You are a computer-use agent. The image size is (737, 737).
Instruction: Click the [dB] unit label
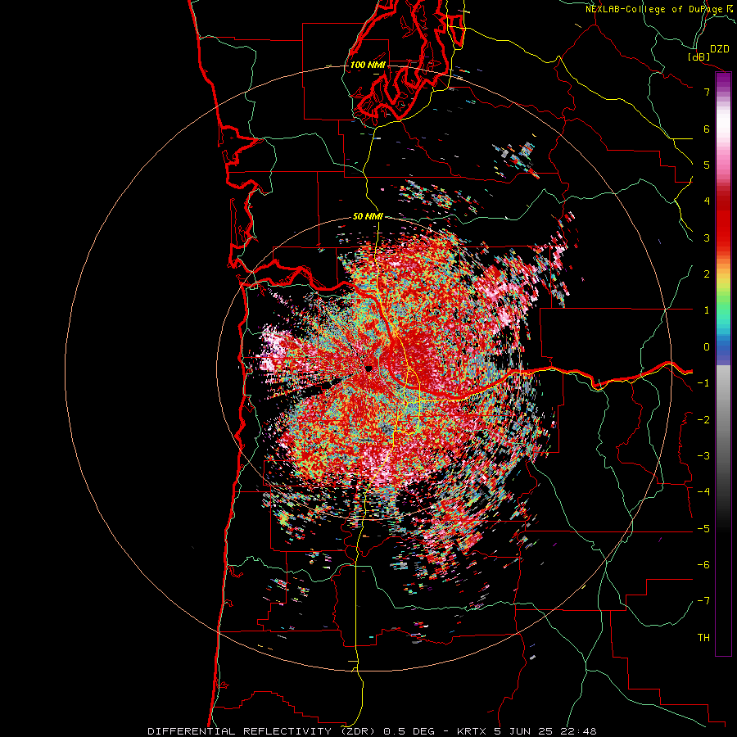coord(699,57)
